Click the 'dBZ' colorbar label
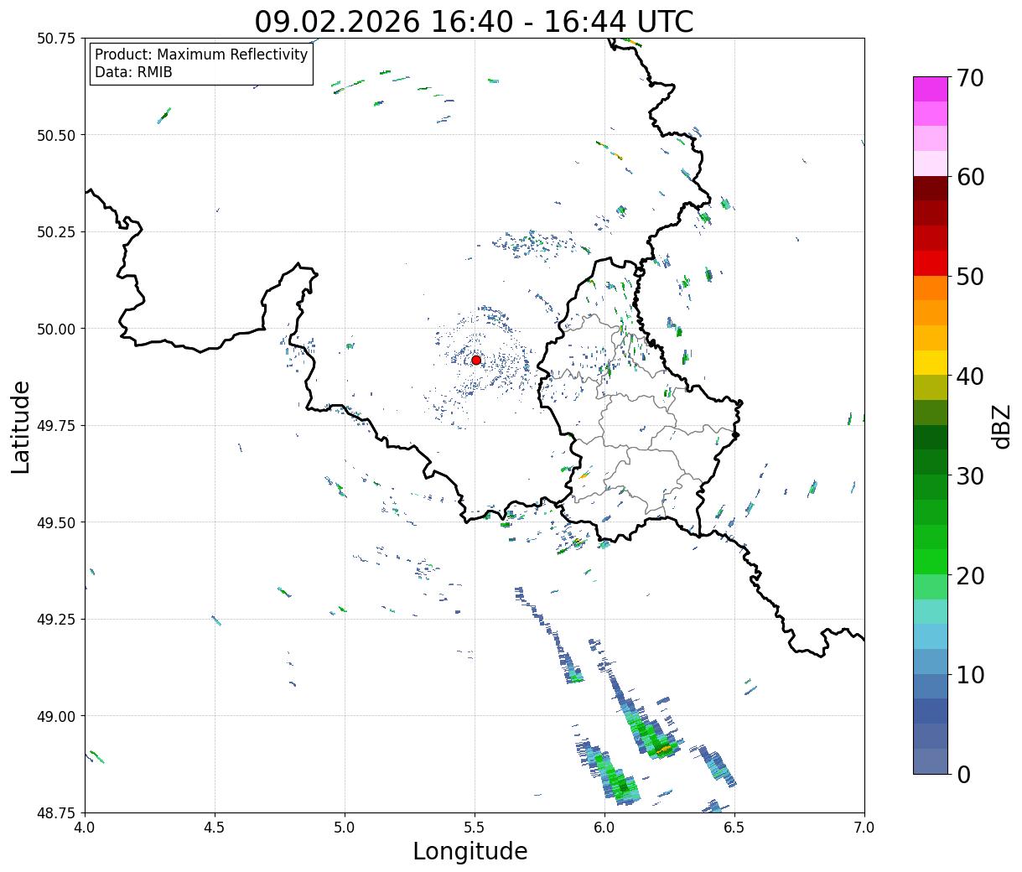The height and width of the screenshot is (872, 1022). (x=1001, y=426)
